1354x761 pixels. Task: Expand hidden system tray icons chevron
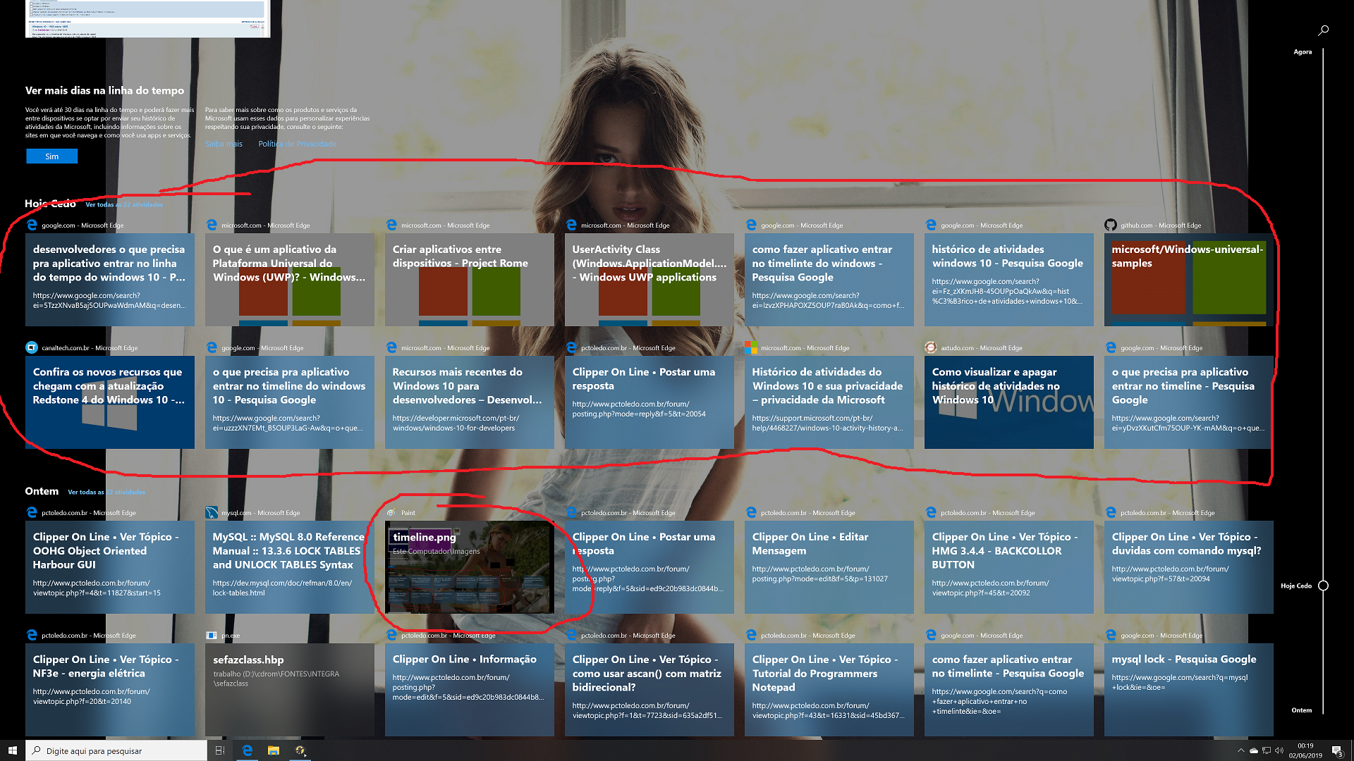point(1240,750)
